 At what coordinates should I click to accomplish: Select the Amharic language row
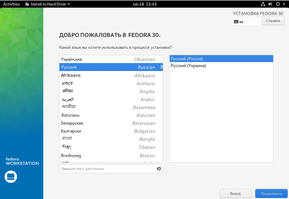[x=111, y=83]
